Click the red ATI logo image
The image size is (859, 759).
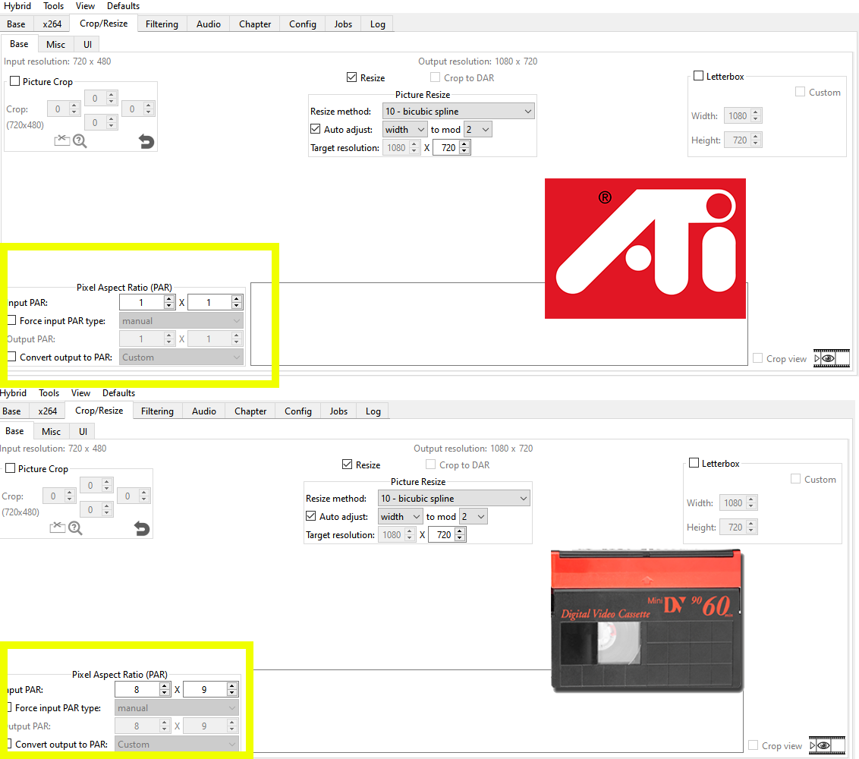pyautogui.click(x=645, y=248)
